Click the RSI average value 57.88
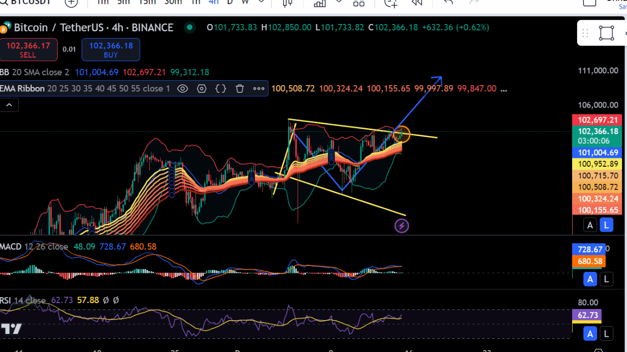The image size is (627, 352). click(x=88, y=300)
